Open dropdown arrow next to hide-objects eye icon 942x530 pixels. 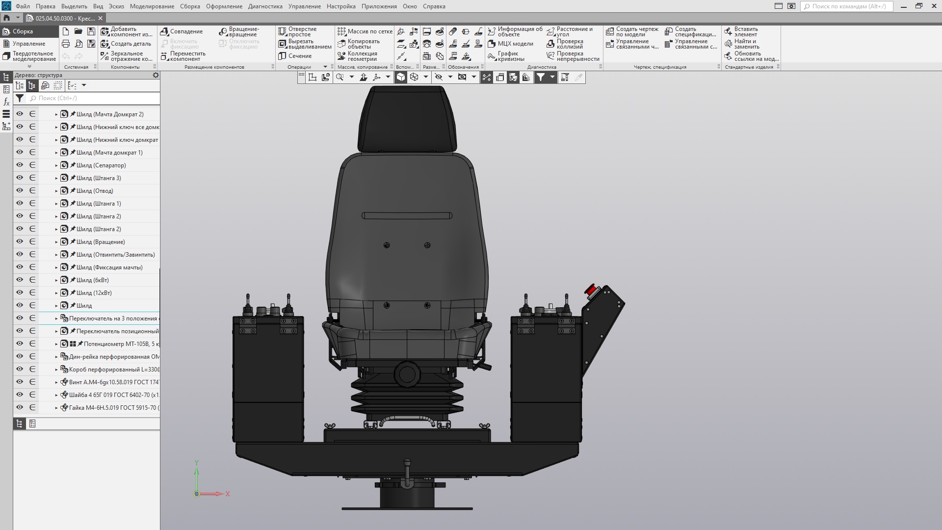click(450, 77)
